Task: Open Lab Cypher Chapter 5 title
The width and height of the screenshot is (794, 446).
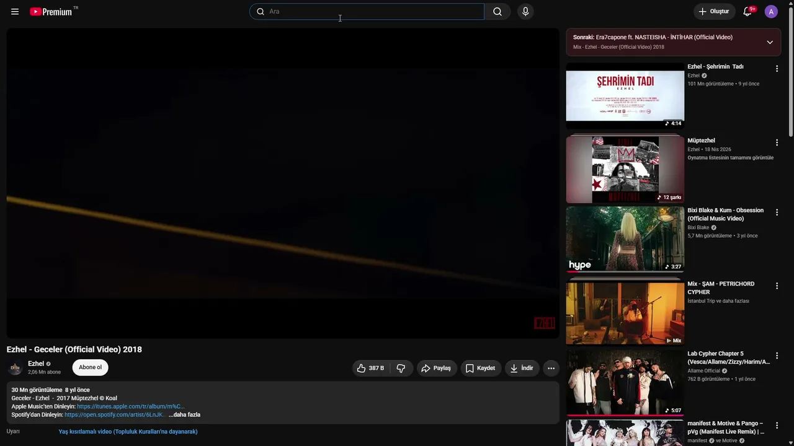Action: click(x=729, y=358)
